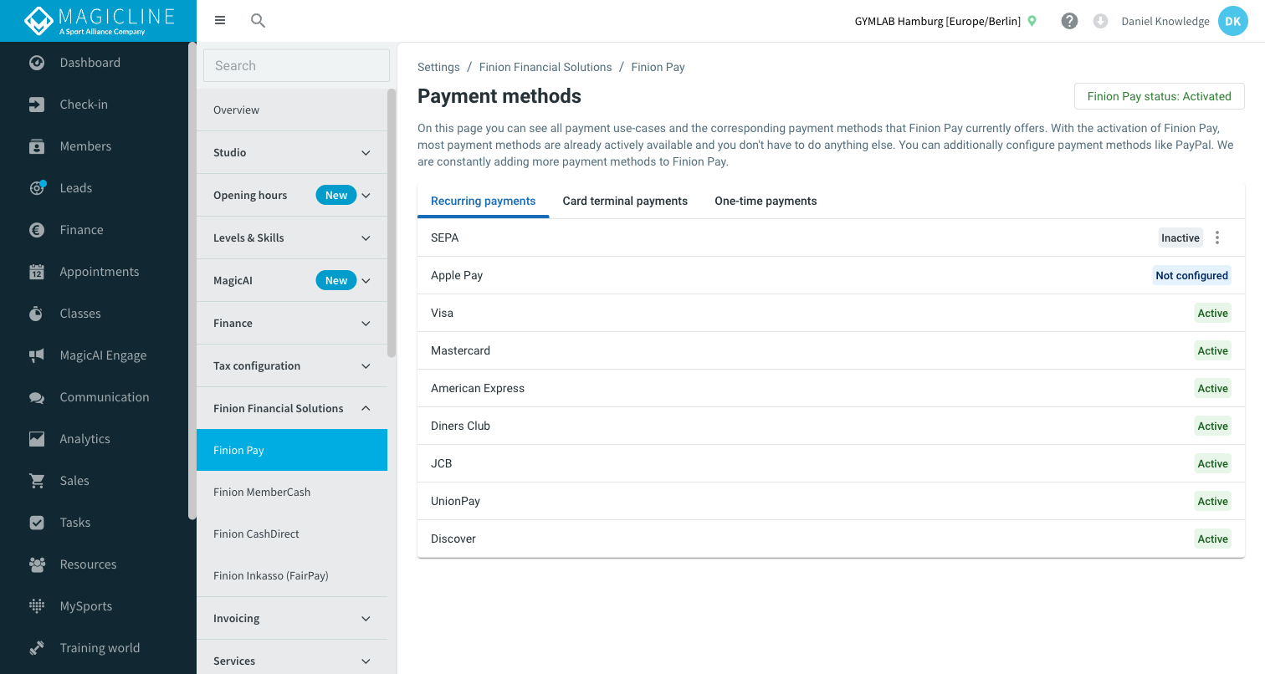Viewport: 1265px width, 674px height.
Task: Open the search magnifier icon
Action: point(259,21)
